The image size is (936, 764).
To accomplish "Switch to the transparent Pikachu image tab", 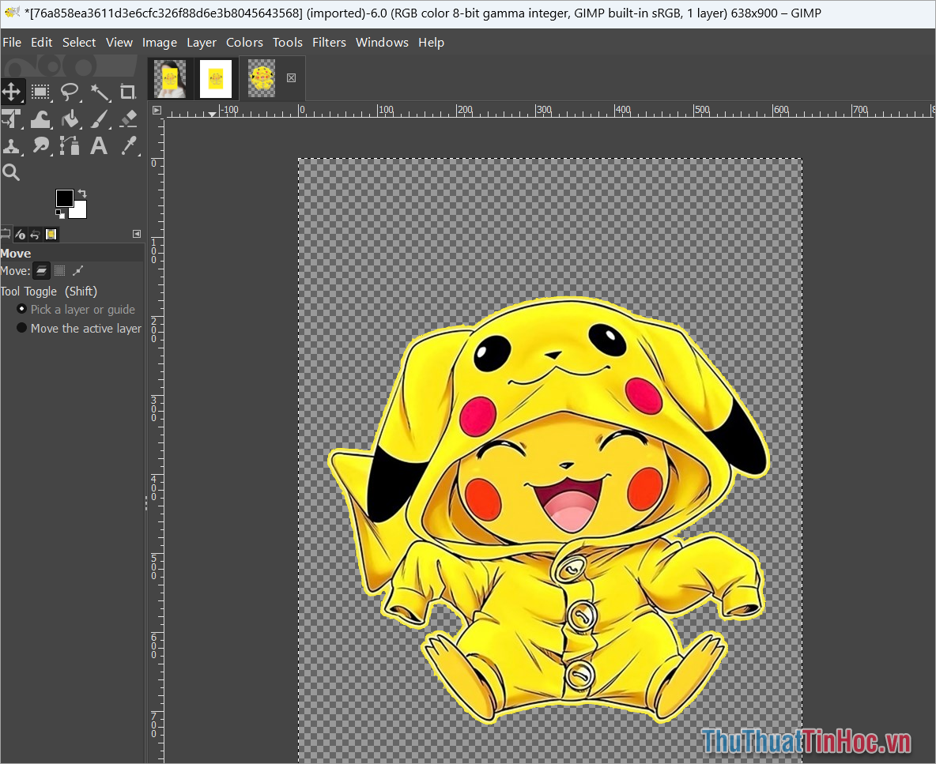I will pos(262,79).
